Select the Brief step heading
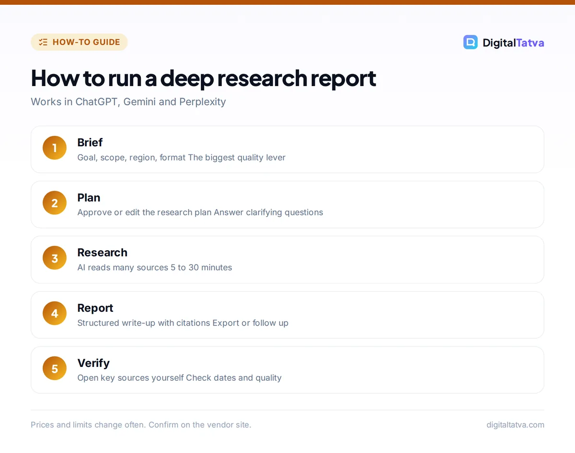This screenshot has width=575, height=453. [x=90, y=143]
